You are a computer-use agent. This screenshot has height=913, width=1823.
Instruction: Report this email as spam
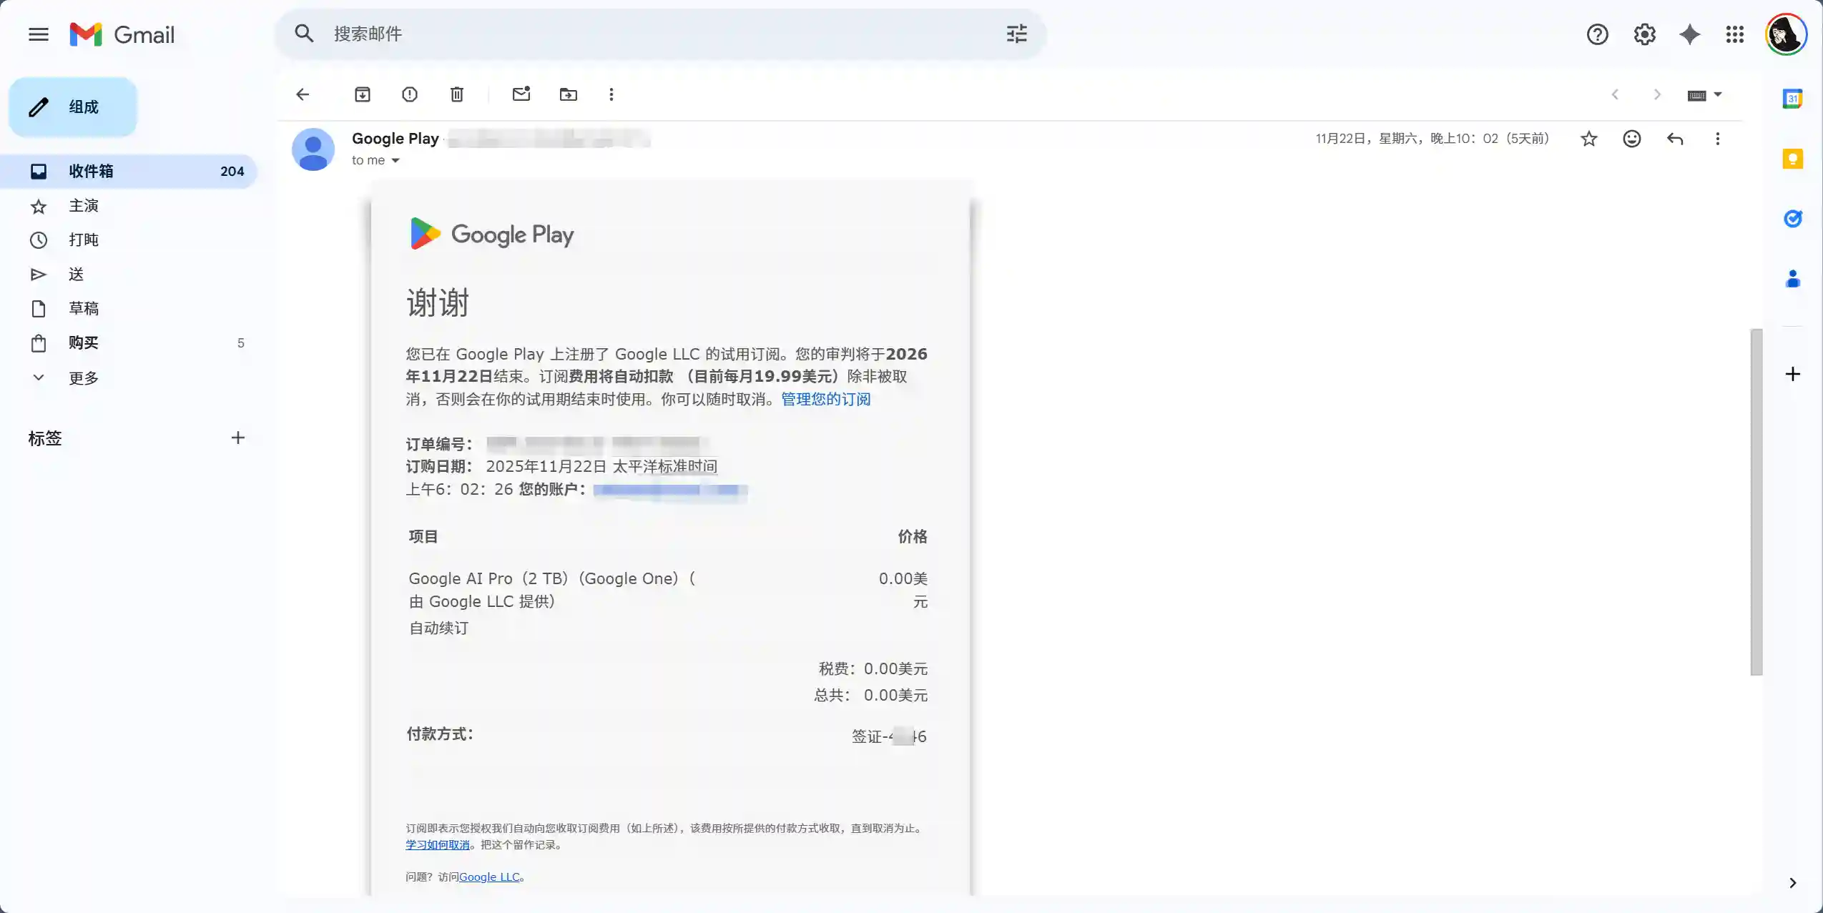pos(410,94)
